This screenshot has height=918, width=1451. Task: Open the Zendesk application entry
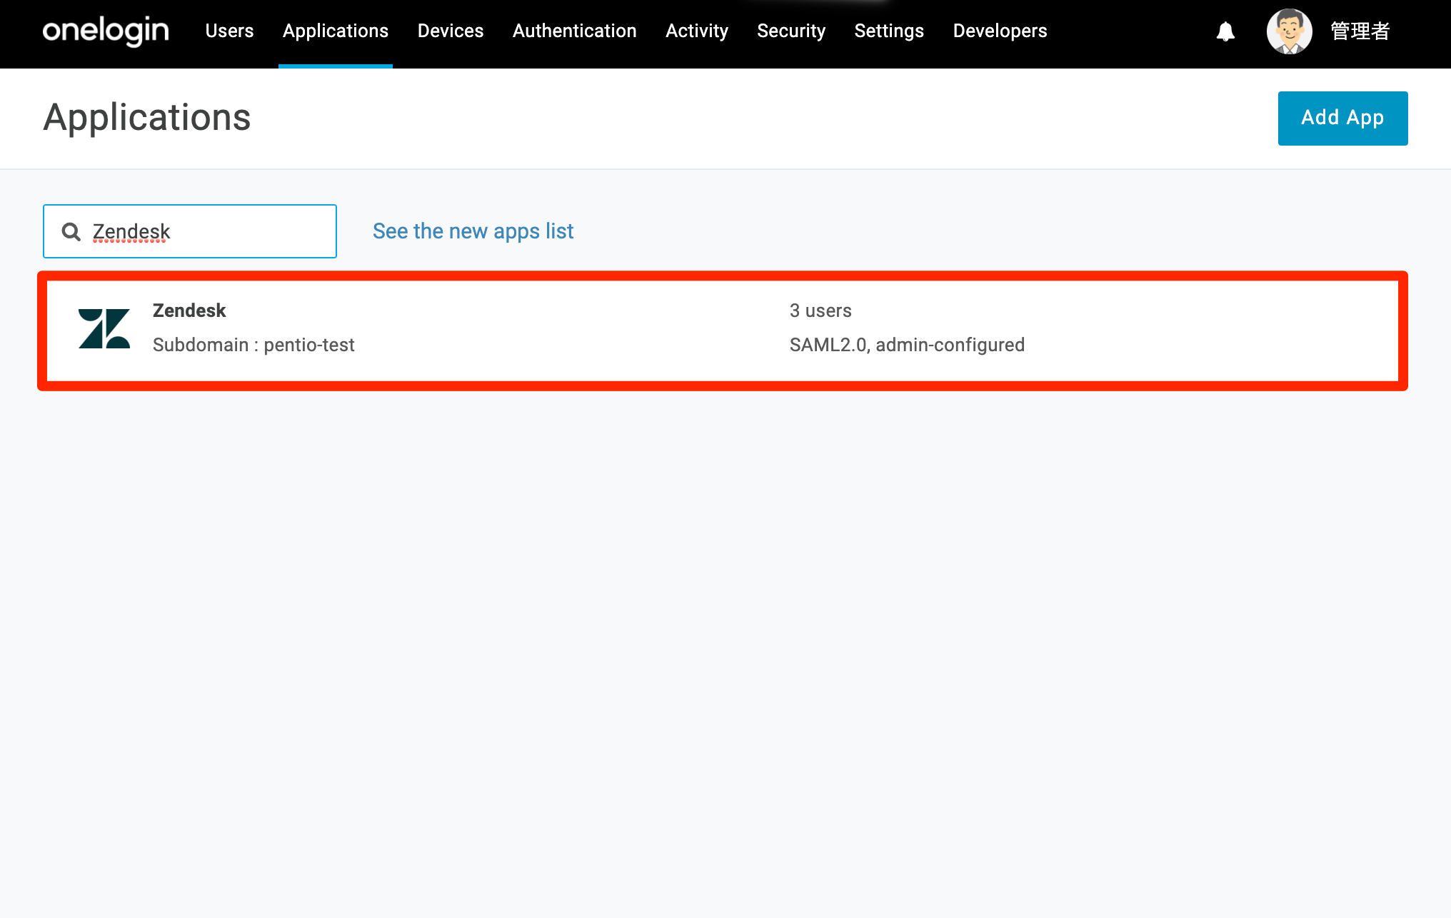[x=723, y=331]
